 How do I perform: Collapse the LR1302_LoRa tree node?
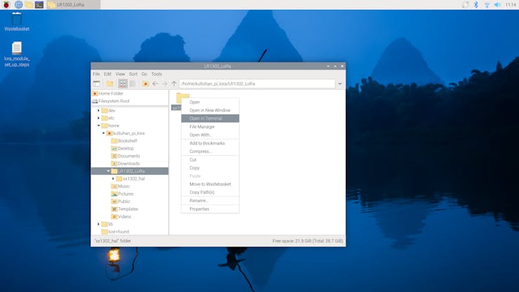108,171
